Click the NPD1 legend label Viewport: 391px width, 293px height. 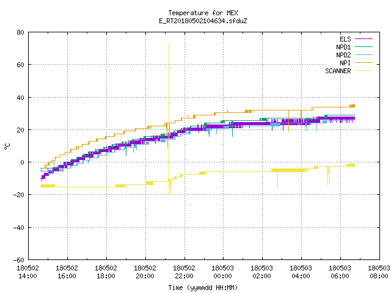[x=343, y=47]
